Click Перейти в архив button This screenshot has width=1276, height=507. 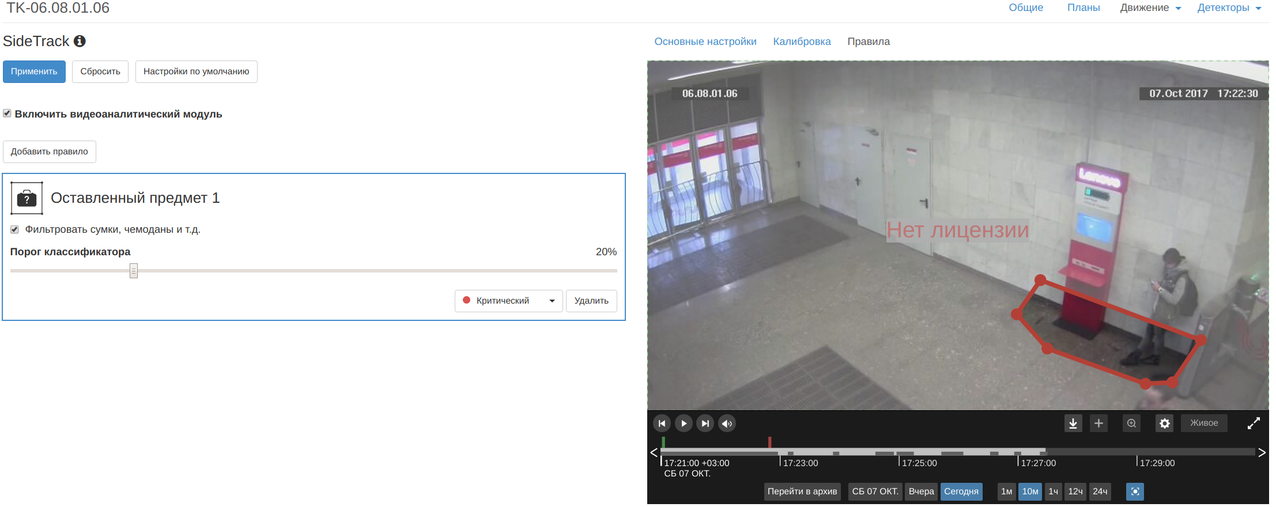coord(802,491)
